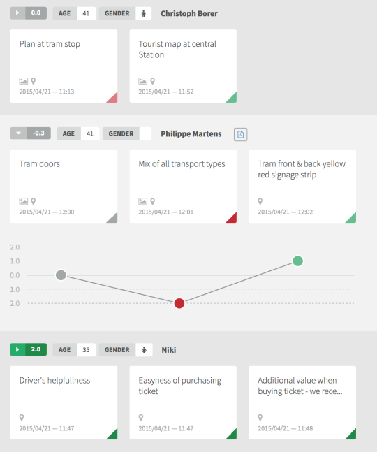The width and height of the screenshot is (377, 452).
Task: Click Christoph Borer's age field showing 41
Action: (86, 13)
